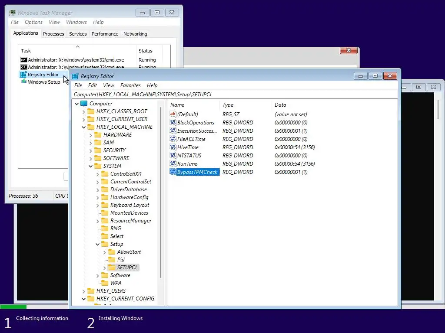Image resolution: width=445 pixels, height=333 pixels.
Task: Collapse the Computer root node
Action: coord(76,104)
